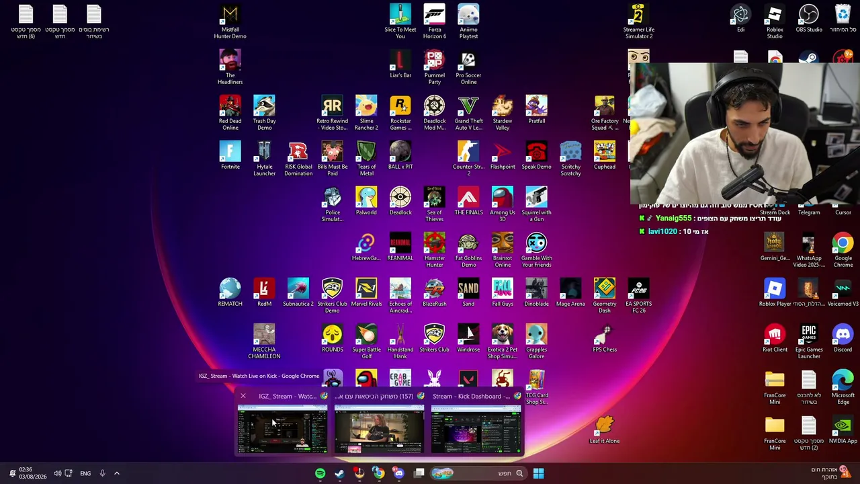Click the Scritchy Scratchy shortcut
Viewport: 860px width, 484px height.
click(x=570, y=159)
